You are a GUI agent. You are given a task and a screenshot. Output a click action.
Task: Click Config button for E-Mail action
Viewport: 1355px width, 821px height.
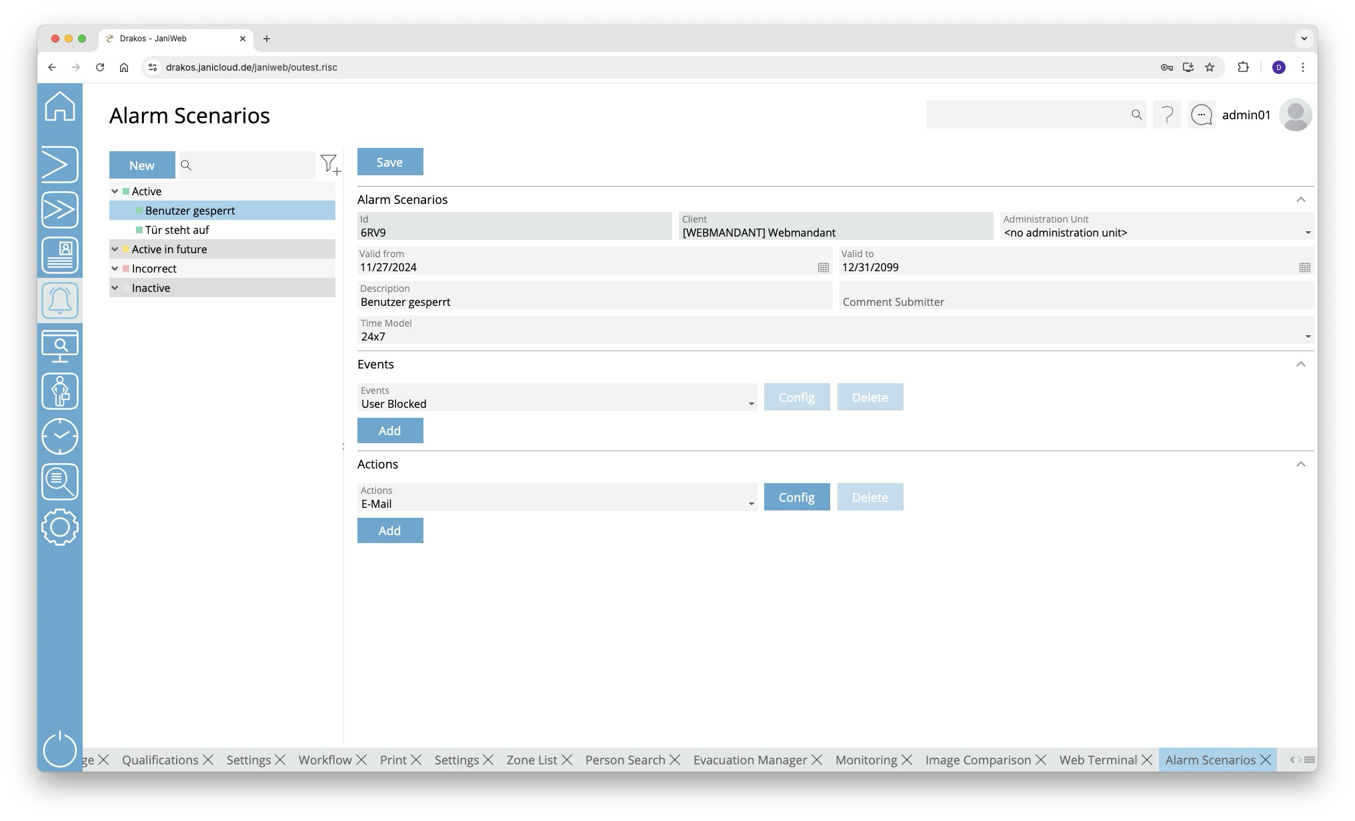coord(797,497)
